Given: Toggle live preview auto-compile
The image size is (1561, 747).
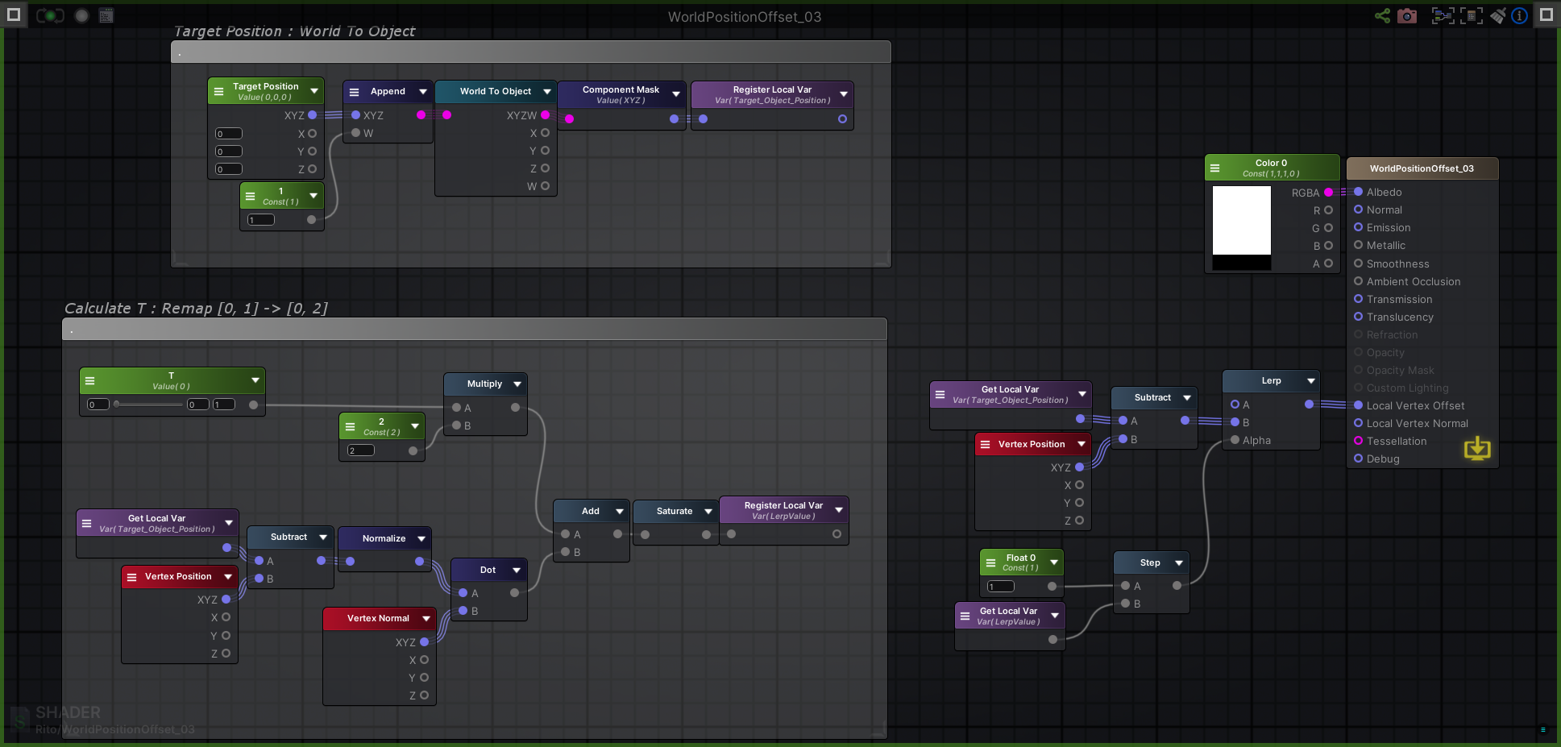Looking at the screenshot, I should pos(48,15).
